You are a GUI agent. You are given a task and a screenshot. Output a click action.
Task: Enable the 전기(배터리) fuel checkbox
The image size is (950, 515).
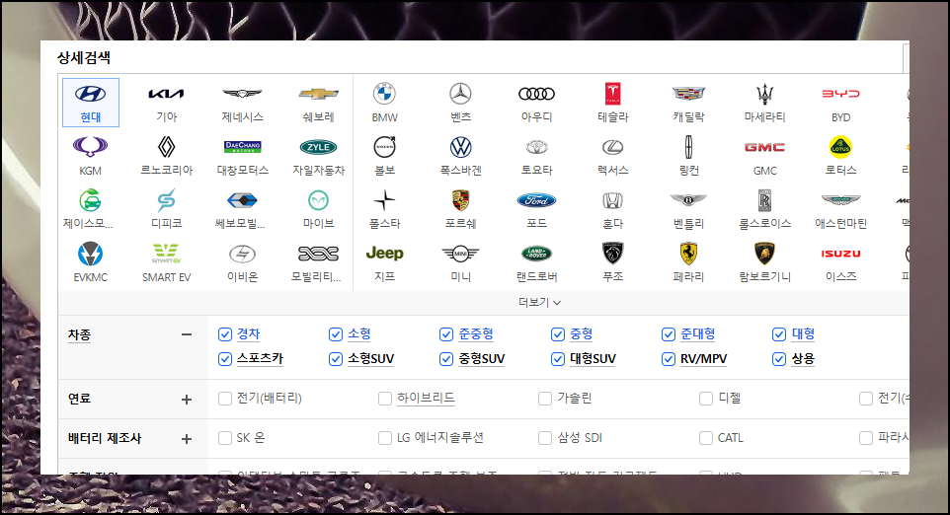[x=225, y=399]
